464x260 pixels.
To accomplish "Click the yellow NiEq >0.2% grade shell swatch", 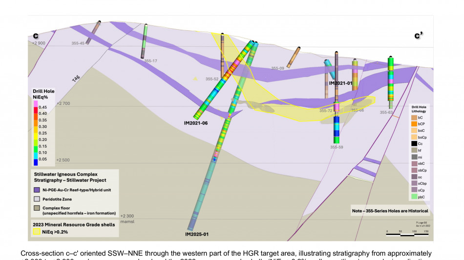I will [x=37, y=232].
